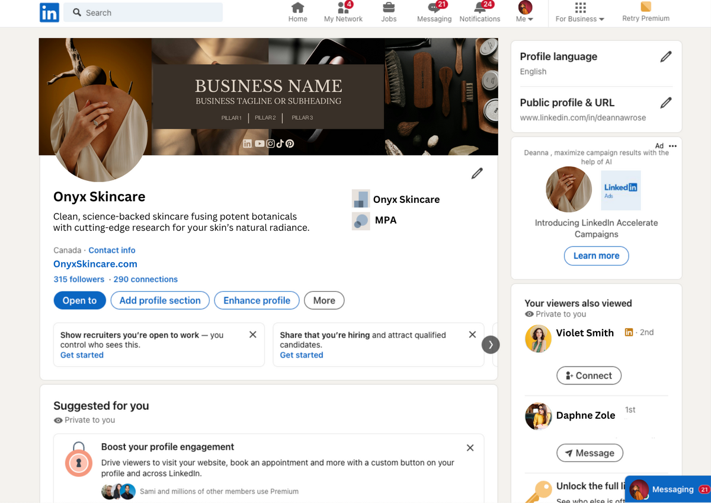Open Daphne Zole's profile name
The width and height of the screenshot is (711, 503).
pos(585,415)
